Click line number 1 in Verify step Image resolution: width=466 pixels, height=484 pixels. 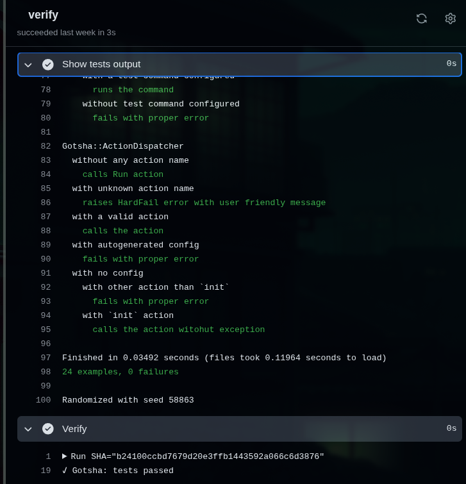click(48, 456)
